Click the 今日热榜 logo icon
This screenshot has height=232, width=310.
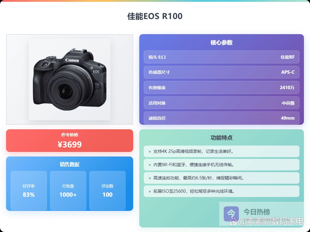pos(231,214)
